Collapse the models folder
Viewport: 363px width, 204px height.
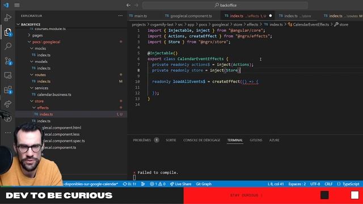pyautogui.click(x=41, y=62)
